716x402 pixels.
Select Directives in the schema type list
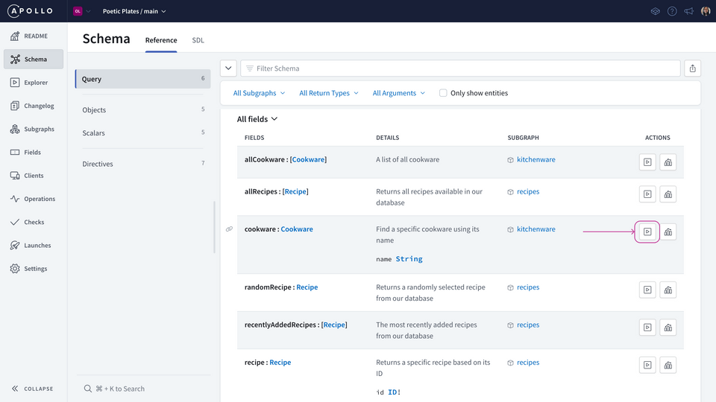143,164
